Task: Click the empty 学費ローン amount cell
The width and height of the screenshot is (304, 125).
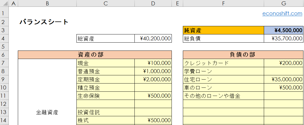Action: (284, 71)
